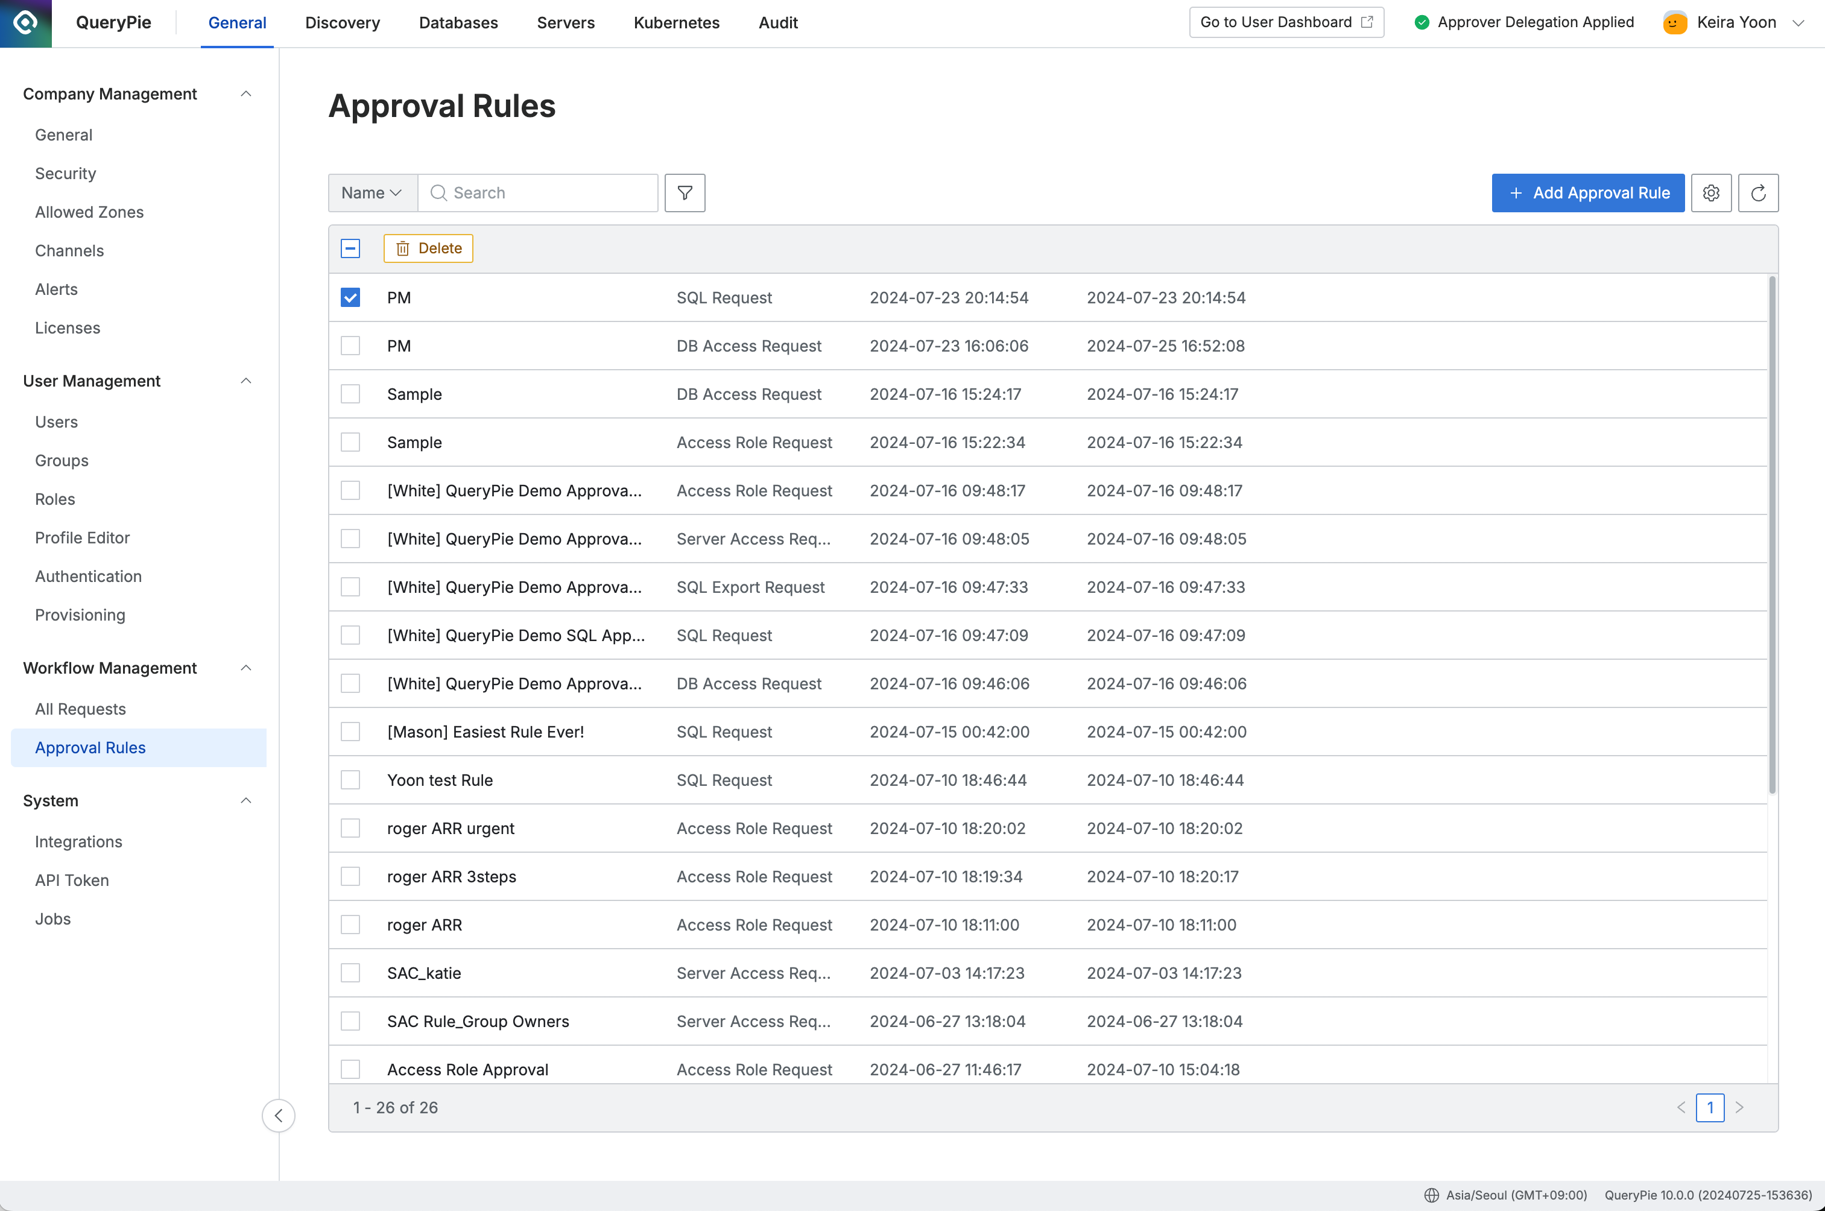Open the Name search field dropdown
This screenshot has width=1825, height=1211.
pos(372,192)
